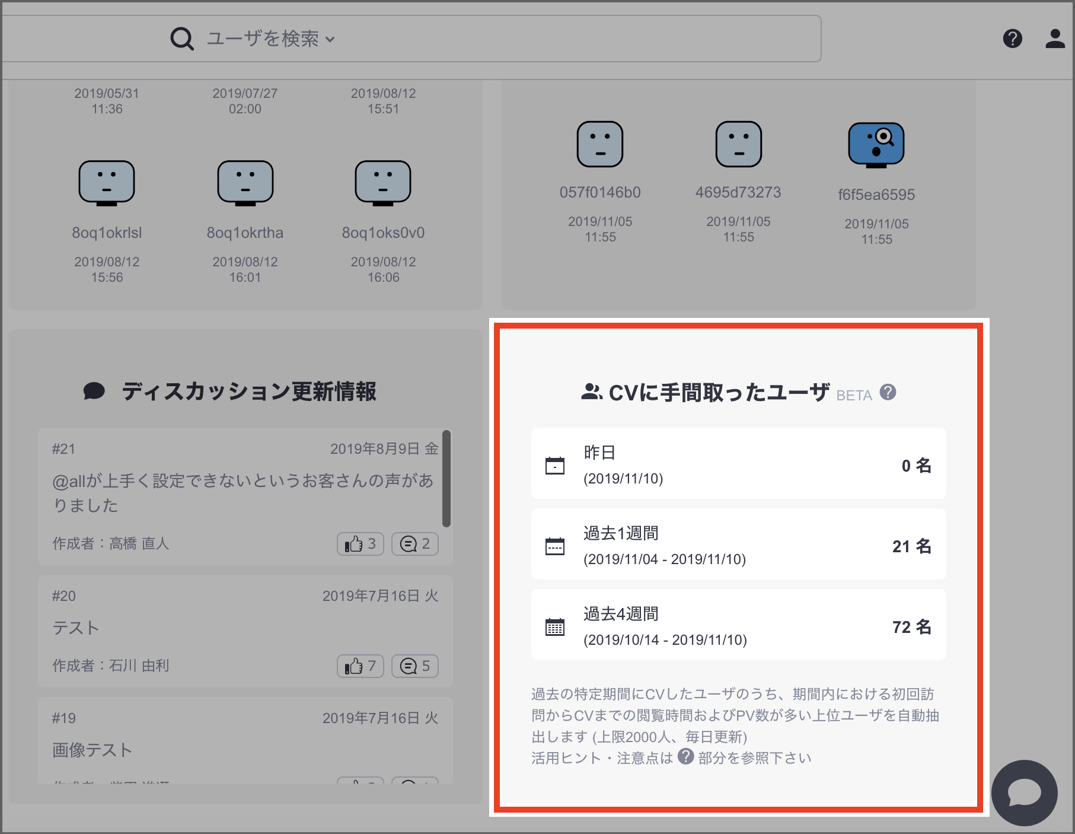The width and height of the screenshot is (1075, 834).
Task: Select user avatar 8oq1okrlsl
Action: (107, 183)
